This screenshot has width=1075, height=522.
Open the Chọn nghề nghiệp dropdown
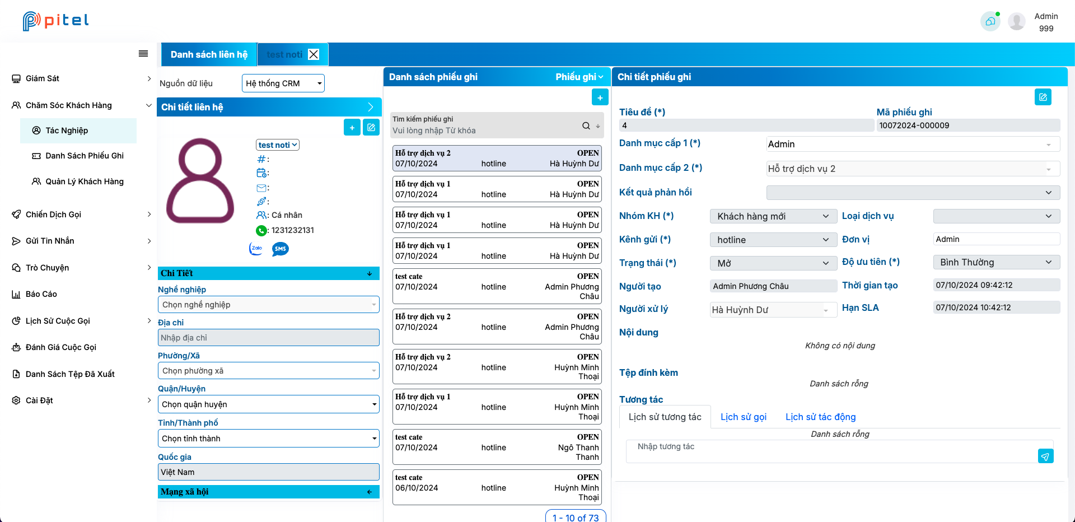269,305
